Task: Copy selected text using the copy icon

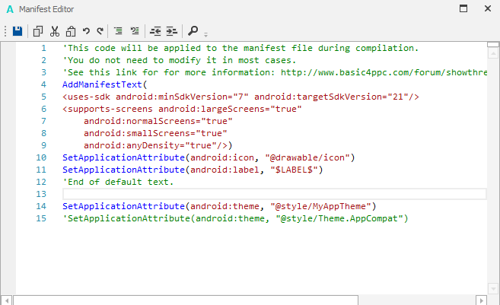Action: (x=38, y=31)
